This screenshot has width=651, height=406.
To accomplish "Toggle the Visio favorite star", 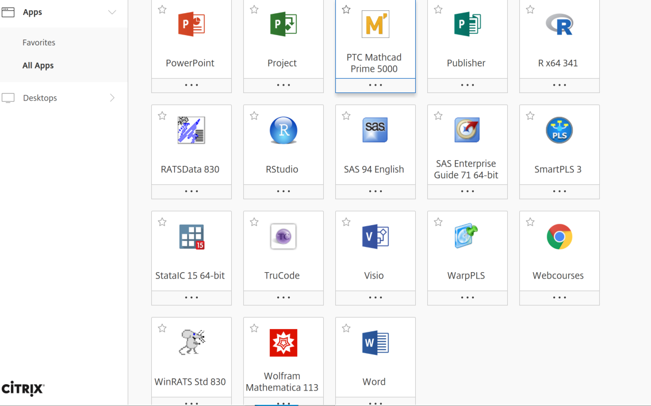I will (x=346, y=222).
